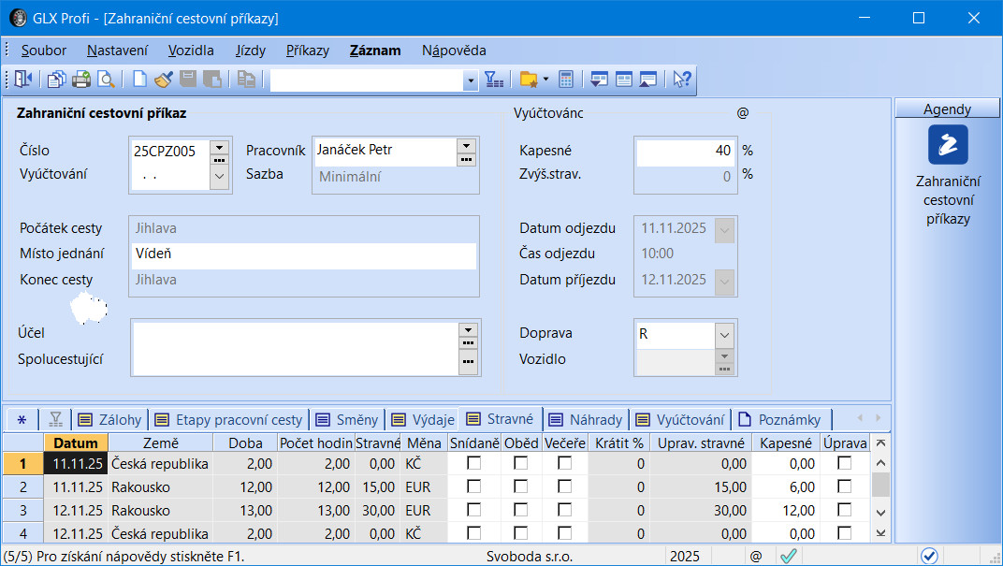Open the Jízdy menu
This screenshot has height=566, width=1003.
coord(250,51)
